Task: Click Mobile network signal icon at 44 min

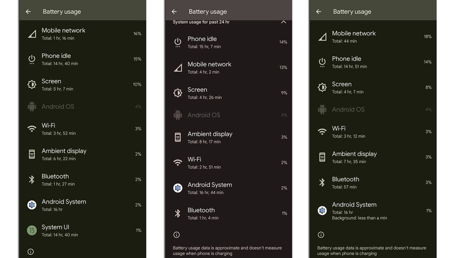Action: [322, 37]
